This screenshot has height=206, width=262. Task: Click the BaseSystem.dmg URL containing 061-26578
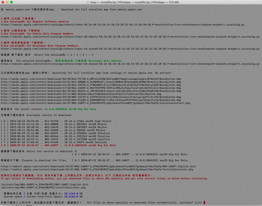(91, 85)
